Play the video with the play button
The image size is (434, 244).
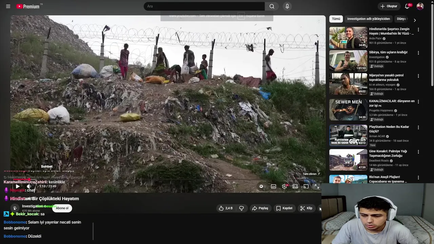pos(18,186)
